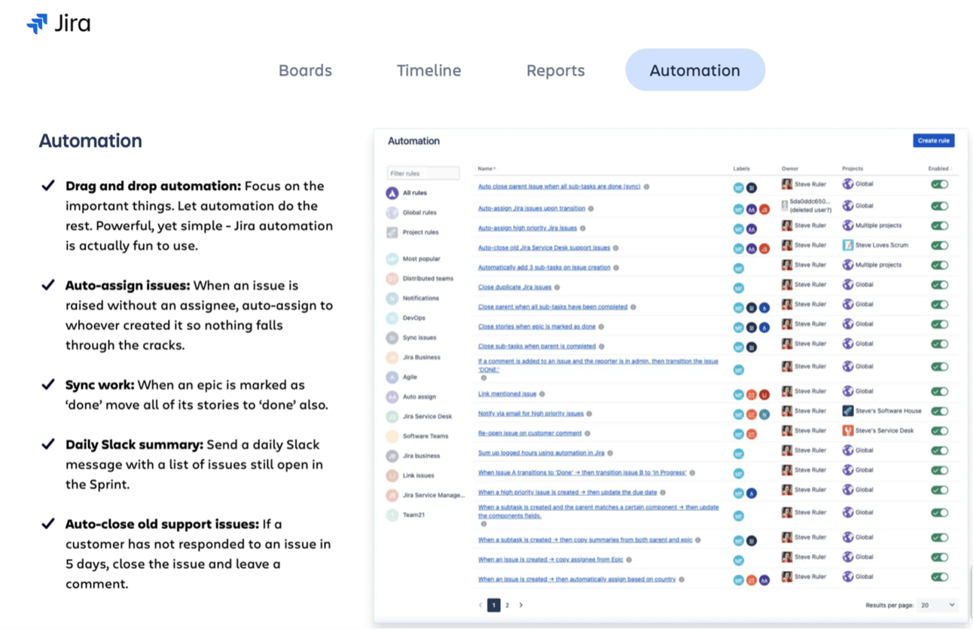973x630 pixels.
Task: Open Close sub-tasks when parent is completed rule
Action: coord(537,347)
